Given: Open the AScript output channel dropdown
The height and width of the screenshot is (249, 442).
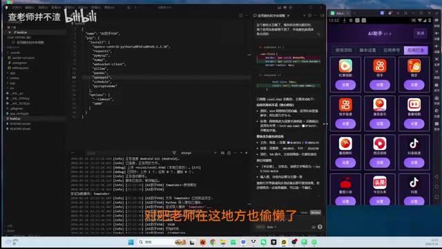Looking at the screenshot, I should pos(198,153).
